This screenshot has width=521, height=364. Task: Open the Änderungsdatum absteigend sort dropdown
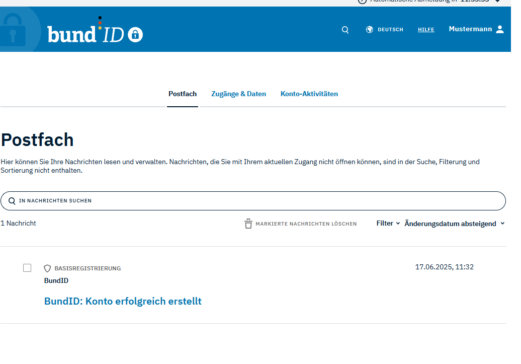[454, 224]
